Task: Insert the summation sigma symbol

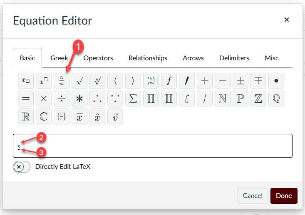Action: (x=133, y=99)
